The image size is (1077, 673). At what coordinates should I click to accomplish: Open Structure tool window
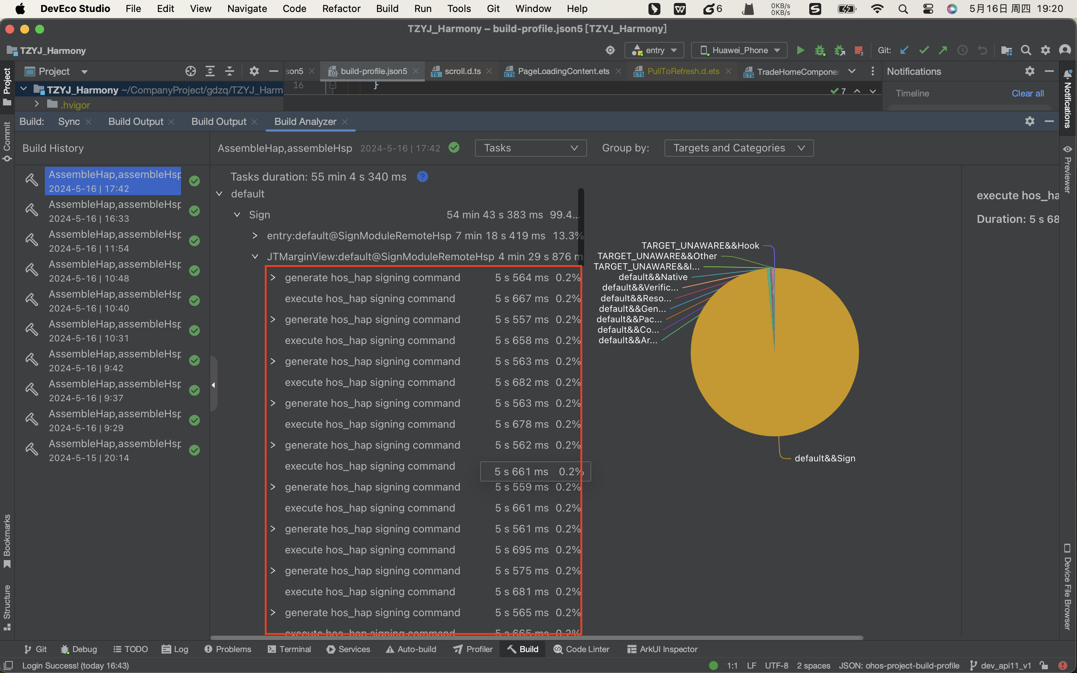tap(7, 608)
